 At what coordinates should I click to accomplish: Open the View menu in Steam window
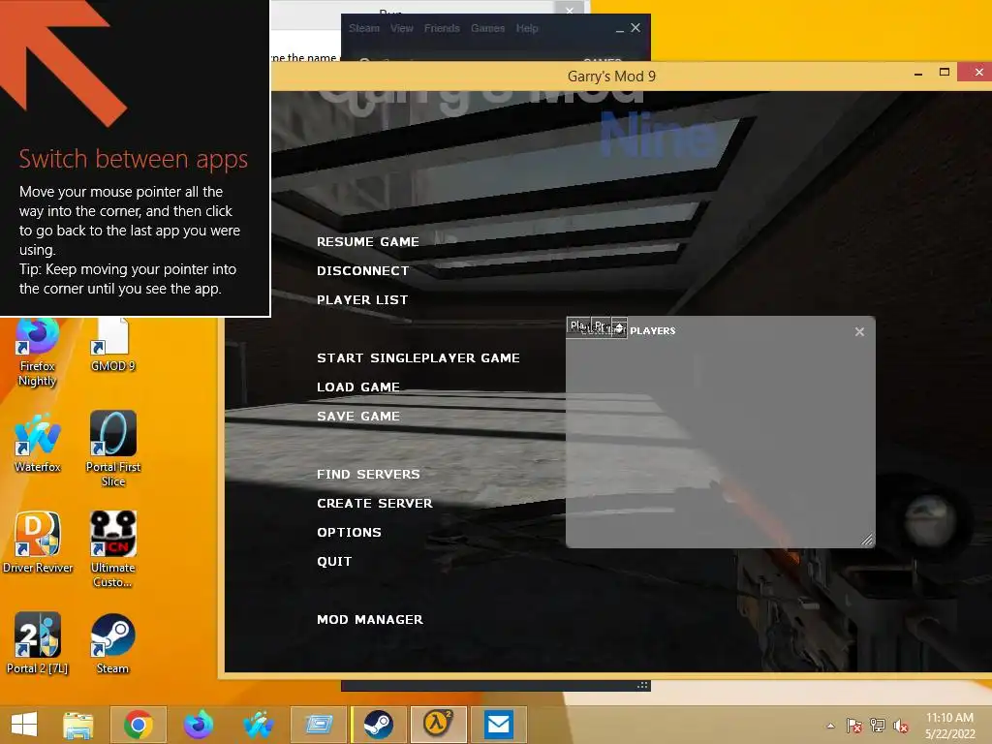(401, 28)
